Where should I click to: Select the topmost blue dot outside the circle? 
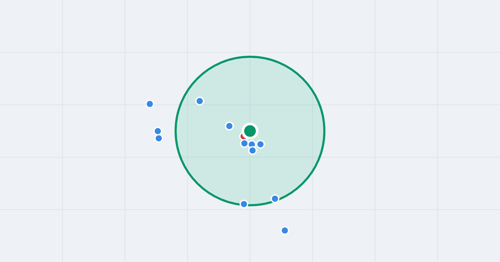[x=150, y=104]
